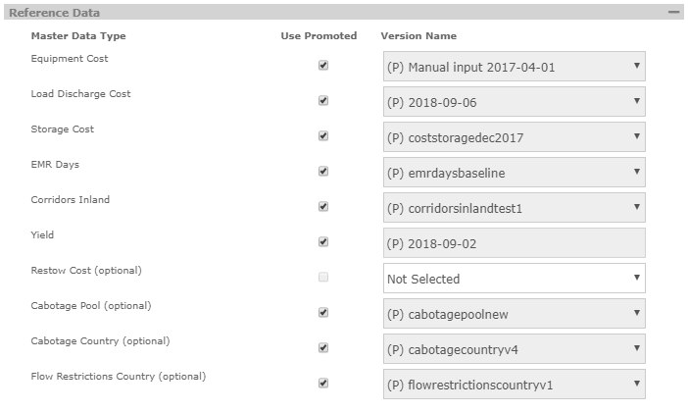Open Restow Cost 'Not Selected' dropdown
Viewport: 688px width, 412px height.
point(514,279)
